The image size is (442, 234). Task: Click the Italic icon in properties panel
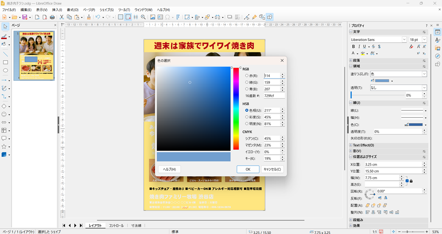[359, 46]
